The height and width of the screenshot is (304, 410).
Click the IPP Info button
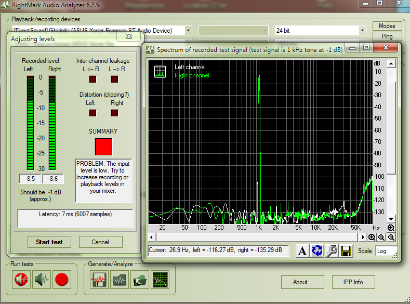pyautogui.click(x=353, y=282)
